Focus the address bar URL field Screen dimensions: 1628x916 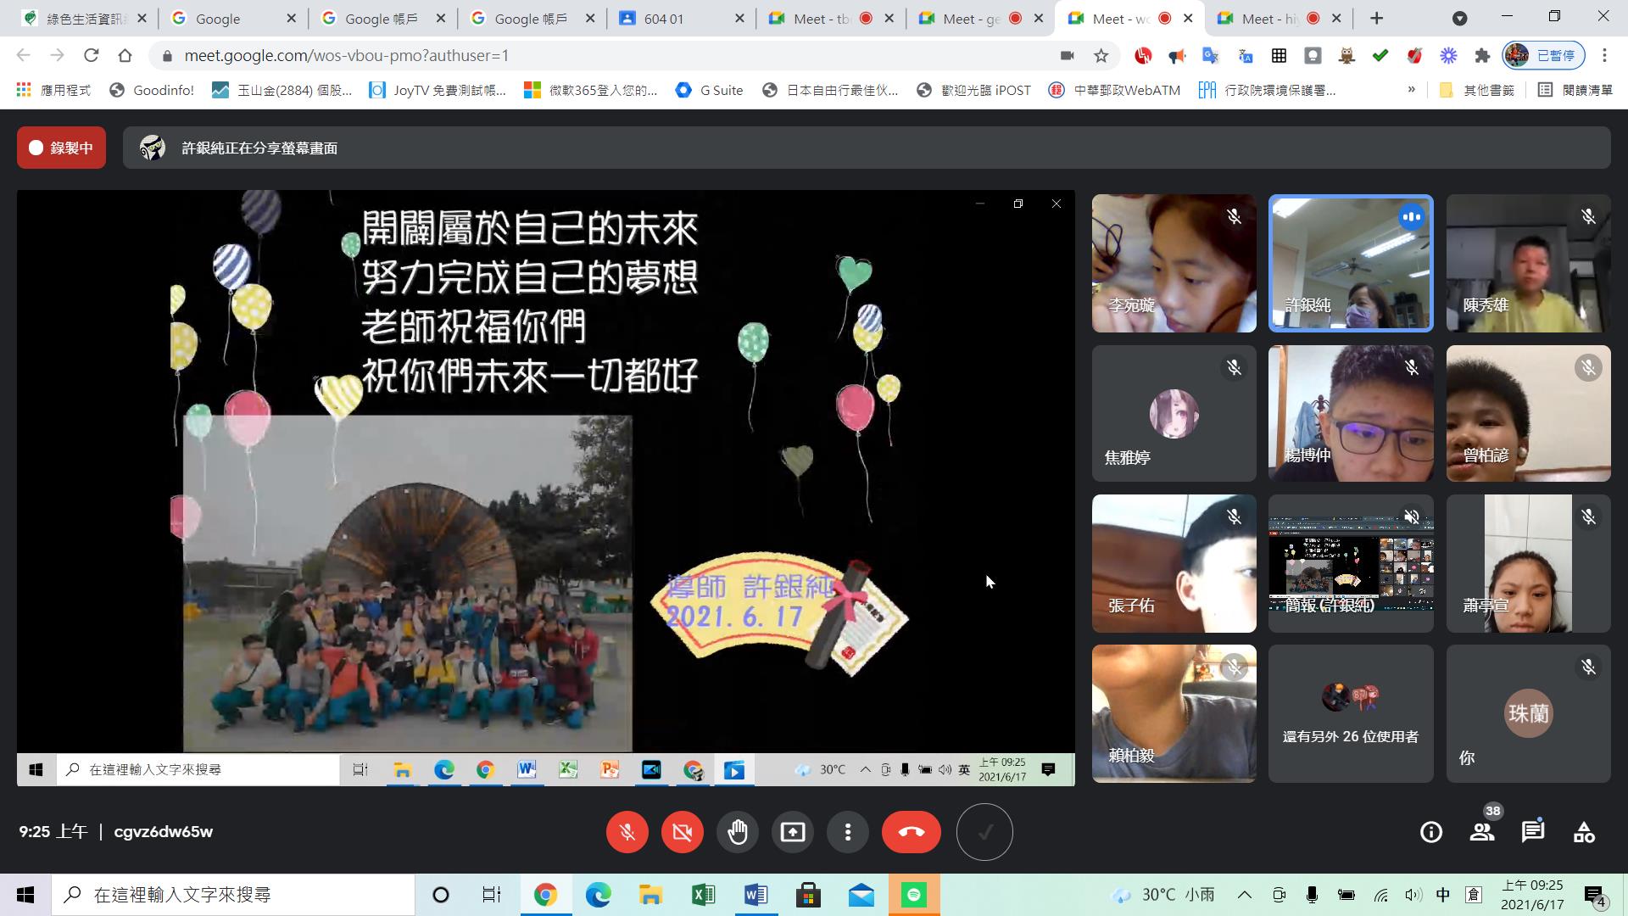[610, 56]
